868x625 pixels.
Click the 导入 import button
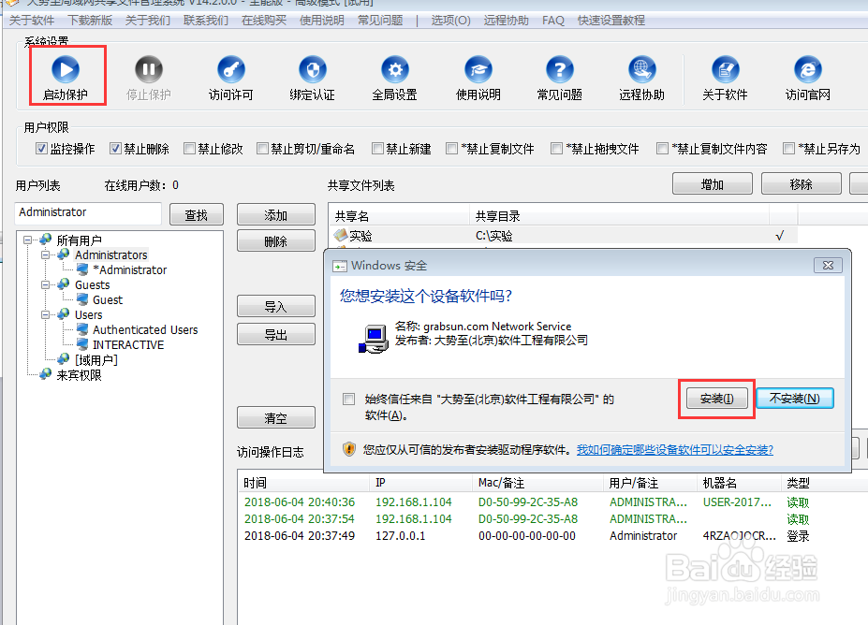[x=275, y=306]
